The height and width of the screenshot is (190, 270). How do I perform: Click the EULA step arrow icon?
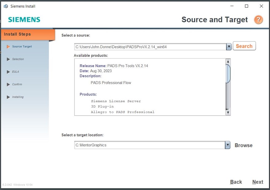tap(8, 72)
